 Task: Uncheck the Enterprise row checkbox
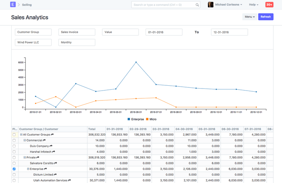click(14, 169)
